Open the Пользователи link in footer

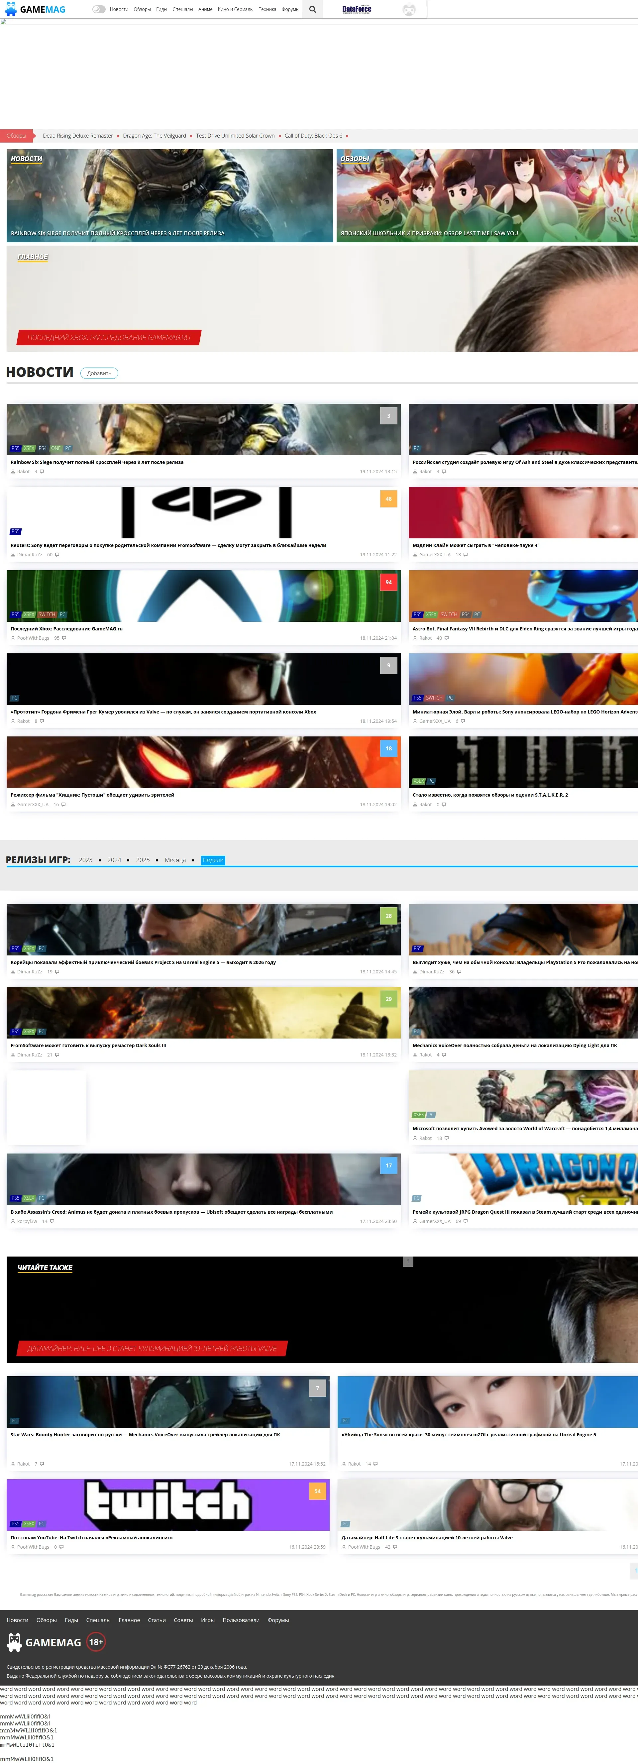241,1620
